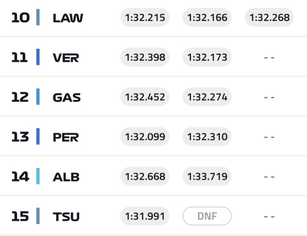Select VER's 1:32.398 lap time
Screen dimensions: 307x236
(x=145, y=57)
